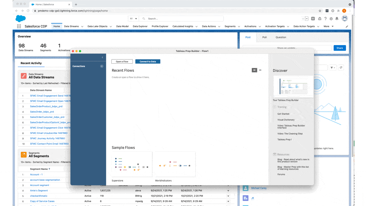Open SalesOrder_bdpx_prd data stream
367x206 pixels.
42,112
